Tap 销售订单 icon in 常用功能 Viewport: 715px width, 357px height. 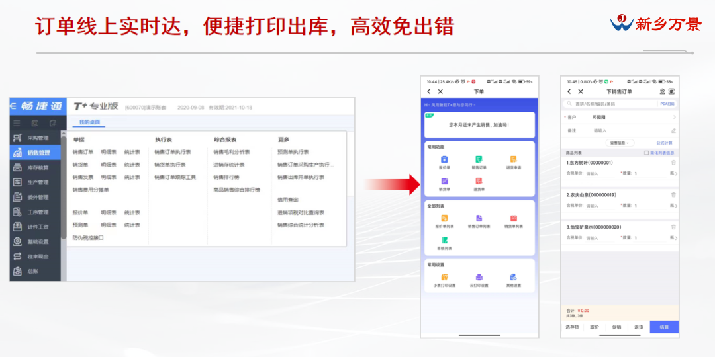[x=479, y=159]
